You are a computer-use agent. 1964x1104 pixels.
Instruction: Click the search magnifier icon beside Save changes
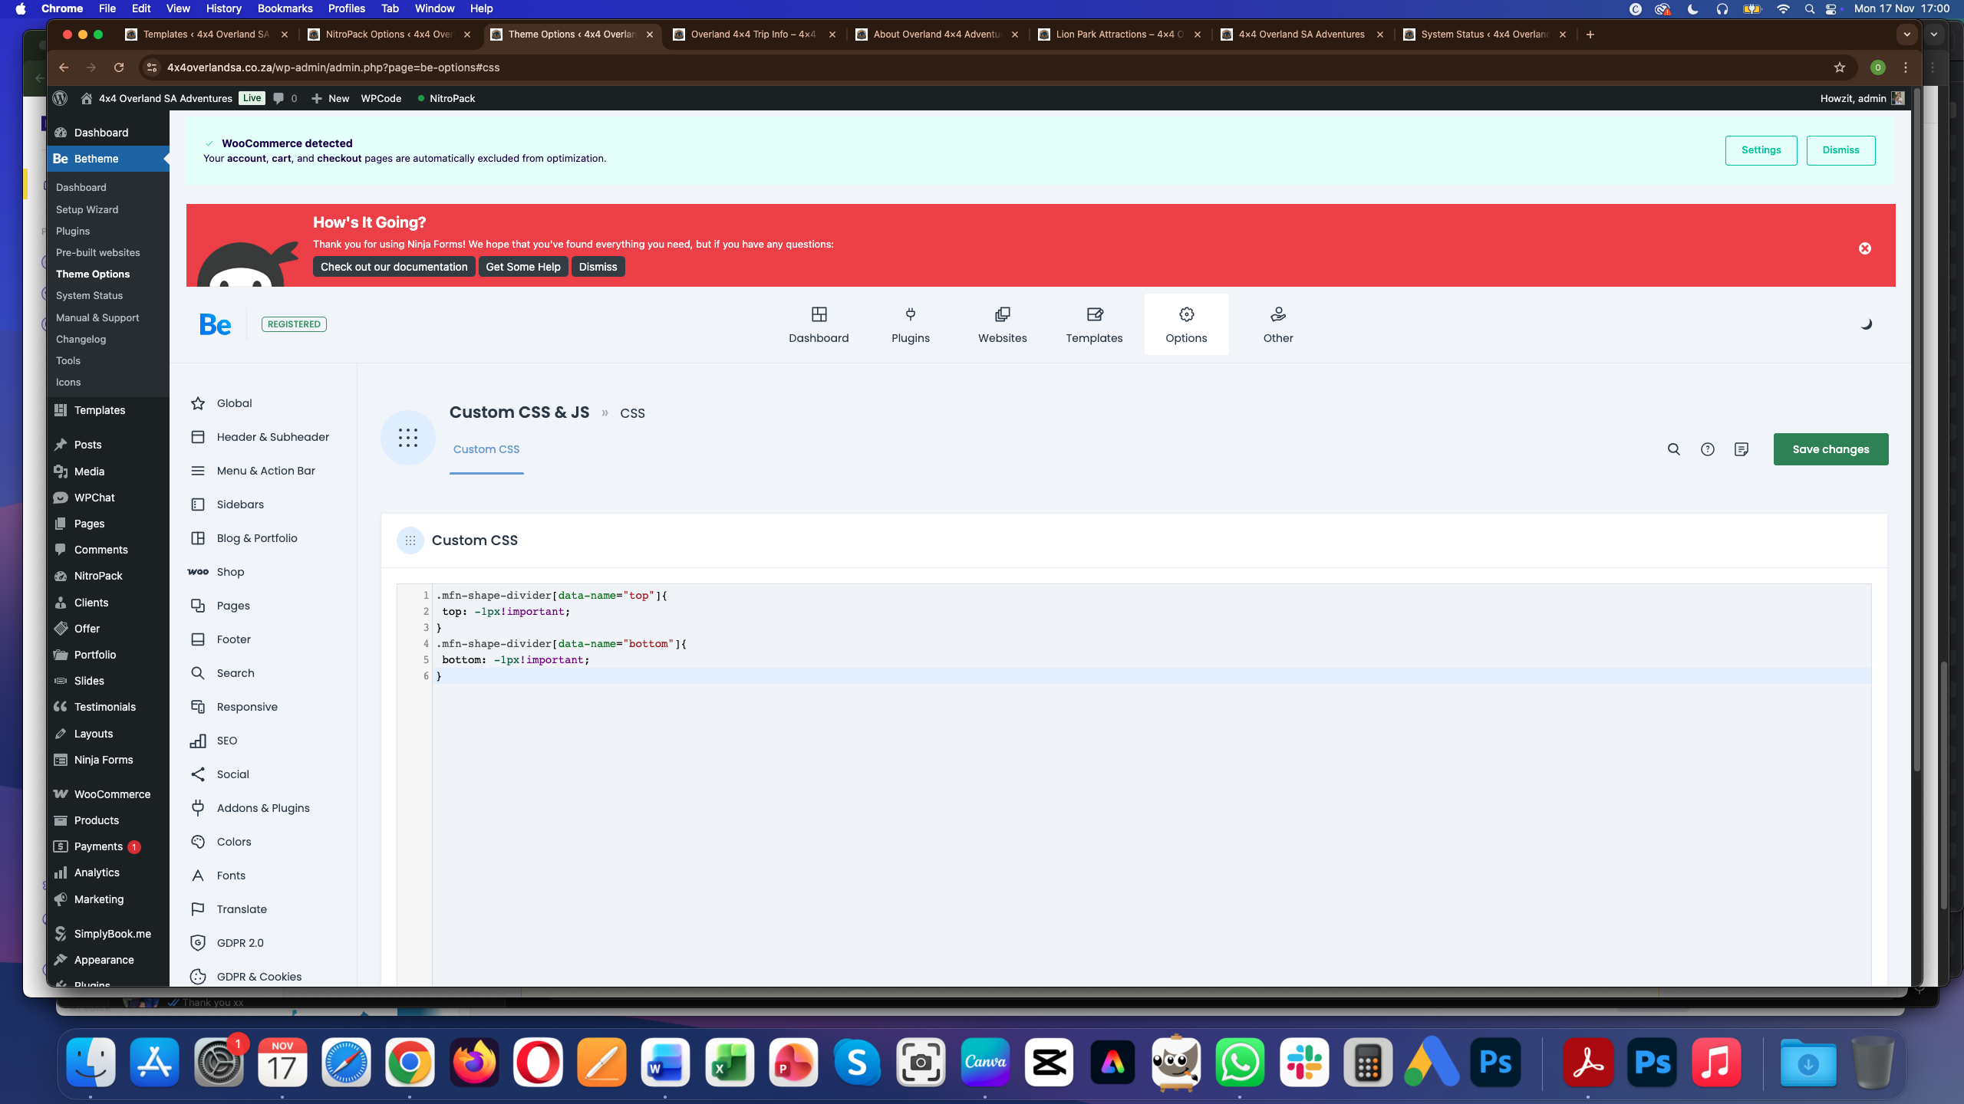pyautogui.click(x=1673, y=449)
